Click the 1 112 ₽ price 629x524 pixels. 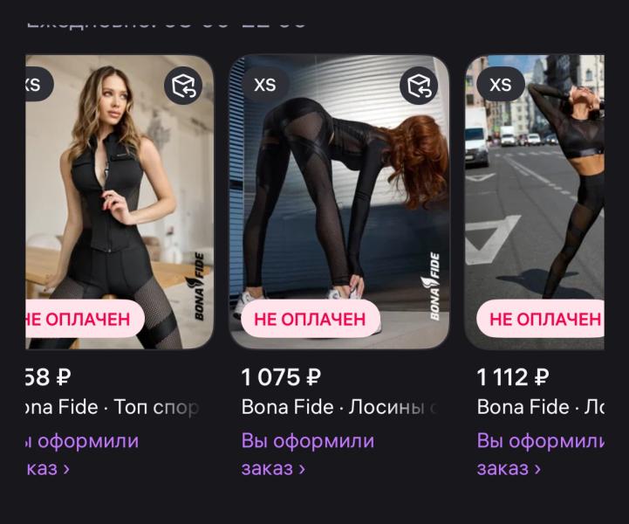coord(513,377)
